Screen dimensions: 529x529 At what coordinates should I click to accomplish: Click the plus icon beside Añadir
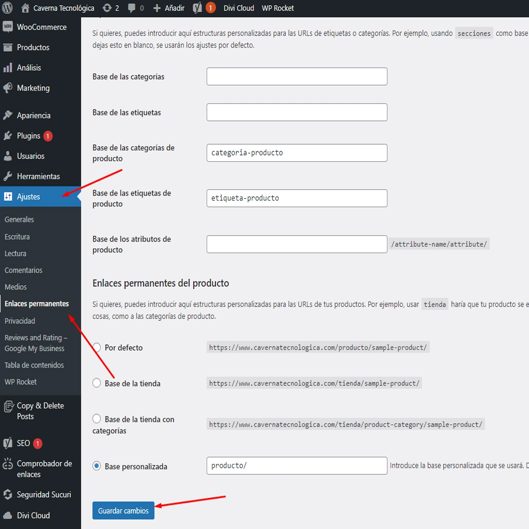pos(157,8)
